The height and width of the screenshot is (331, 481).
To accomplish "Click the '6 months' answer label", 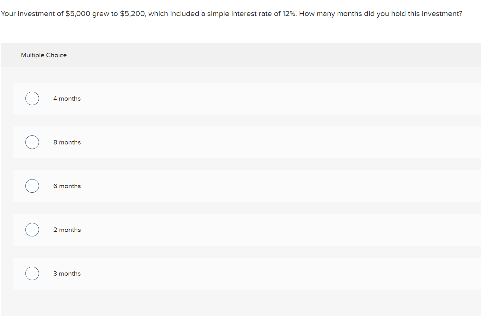I will tap(67, 186).
